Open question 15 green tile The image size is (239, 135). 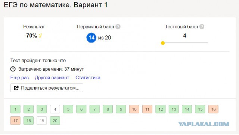pyautogui.click(x=200, y=109)
